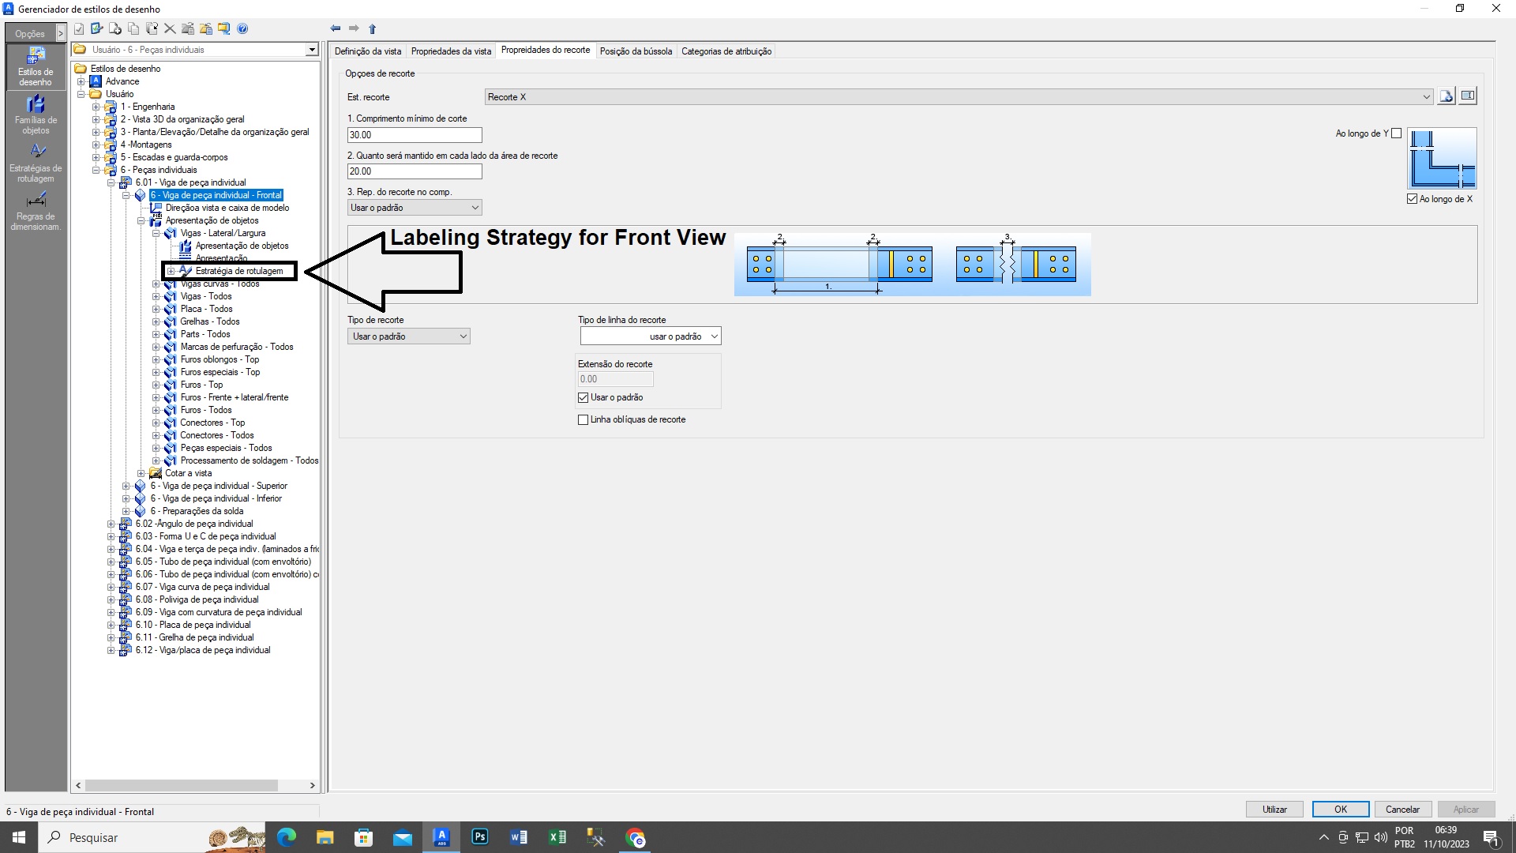Create a new style with the new-document icon
Viewport: 1516px width, 853px height.
(114, 28)
